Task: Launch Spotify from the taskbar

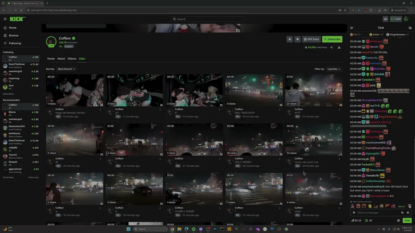Action: pos(194,229)
